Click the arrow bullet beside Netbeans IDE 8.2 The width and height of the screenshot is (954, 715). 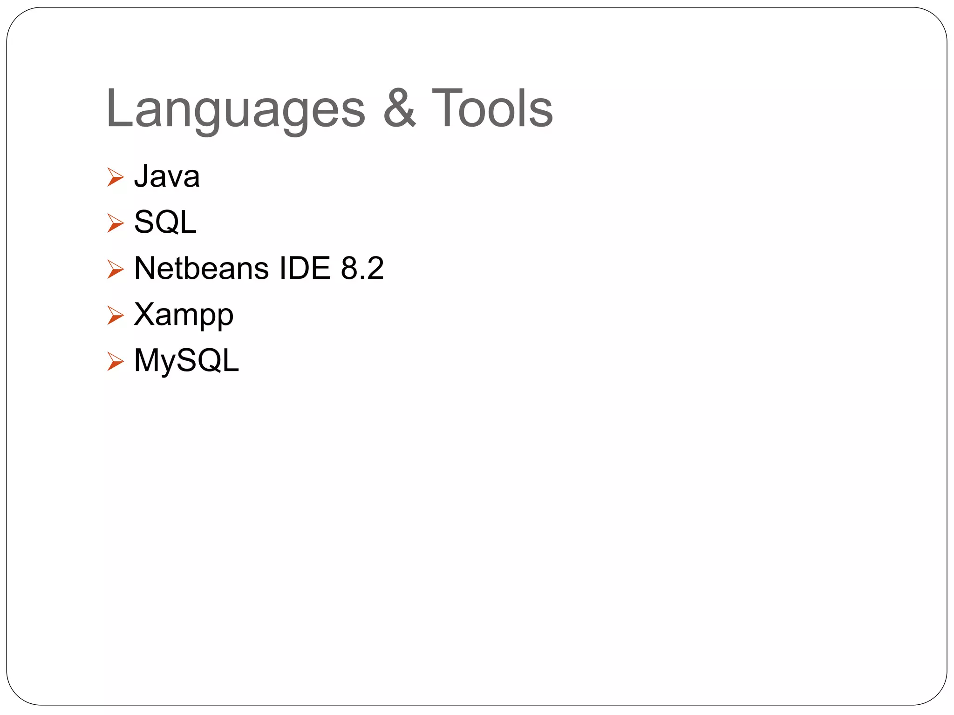tap(115, 269)
